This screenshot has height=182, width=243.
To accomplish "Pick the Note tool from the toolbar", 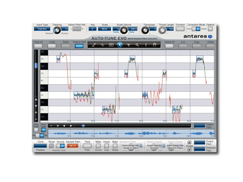I will (110, 45).
